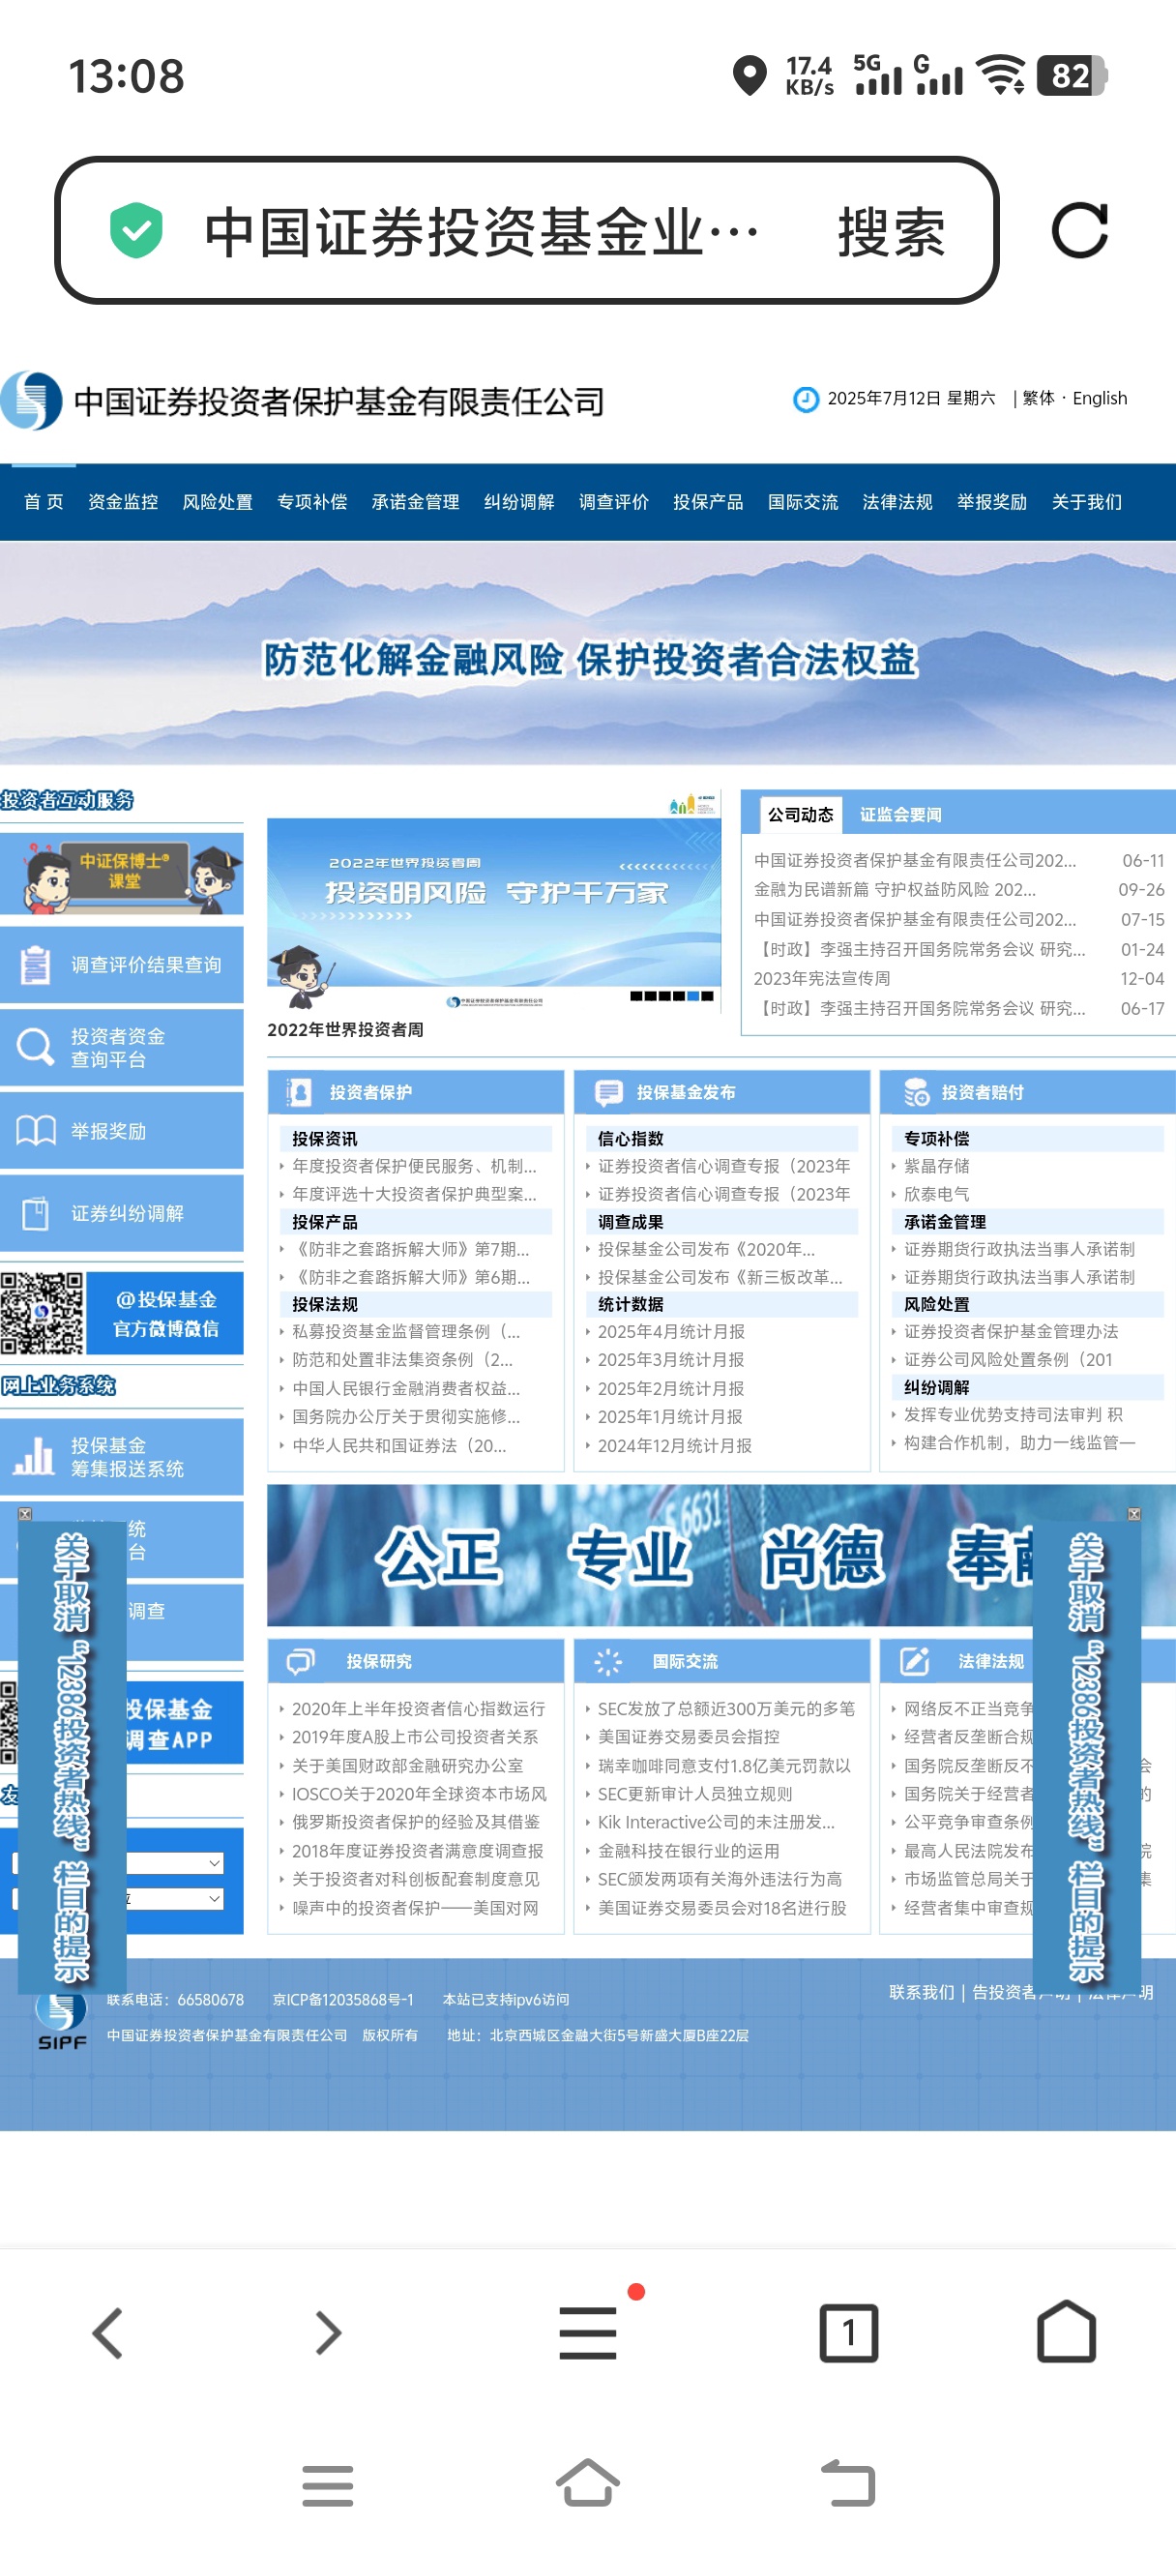The width and height of the screenshot is (1176, 2554).
Task: Click the magnifier icon of 投资者资金查询平台
Action: (35, 1046)
